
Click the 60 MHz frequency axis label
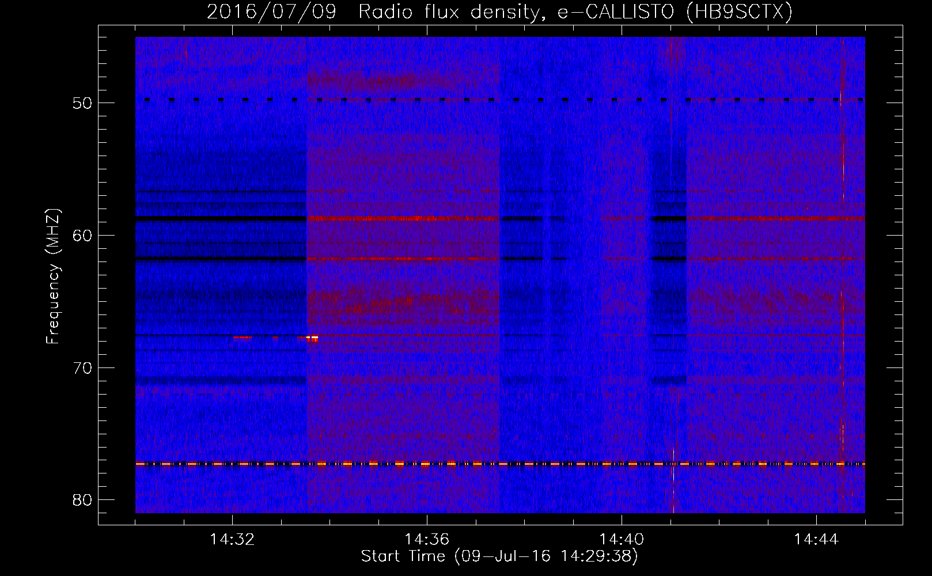click(x=82, y=236)
